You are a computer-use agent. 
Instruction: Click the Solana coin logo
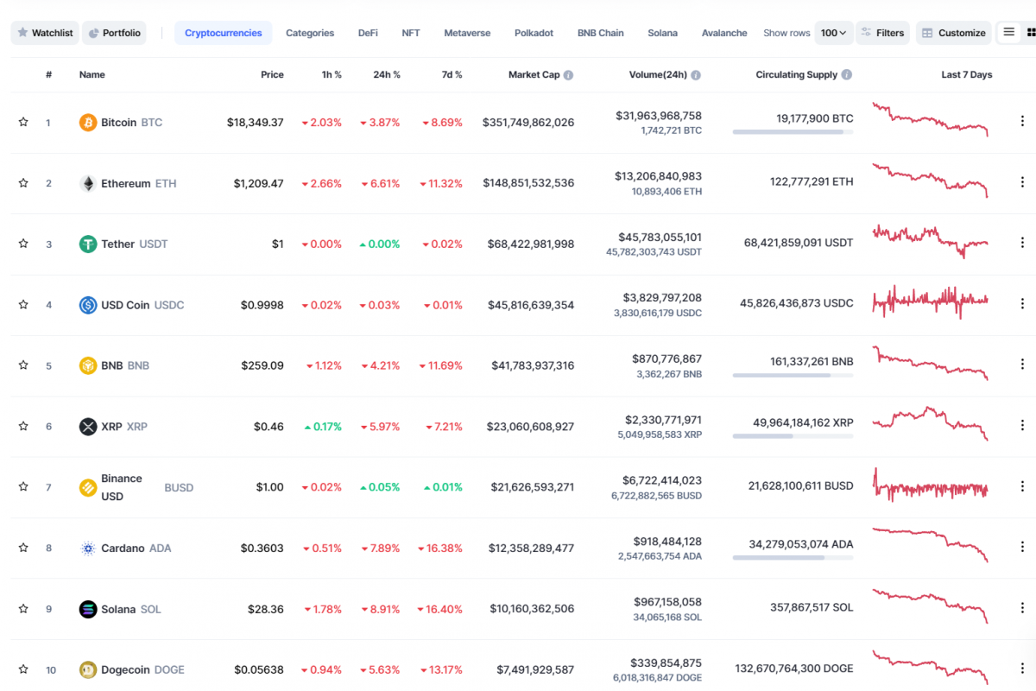(x=88, y=609)
